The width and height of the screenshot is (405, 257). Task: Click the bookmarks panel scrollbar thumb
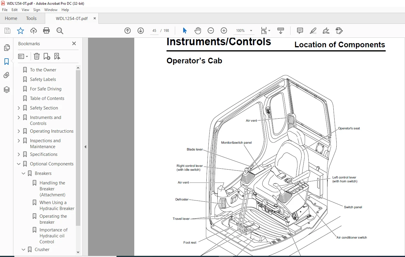pos(78,148)
